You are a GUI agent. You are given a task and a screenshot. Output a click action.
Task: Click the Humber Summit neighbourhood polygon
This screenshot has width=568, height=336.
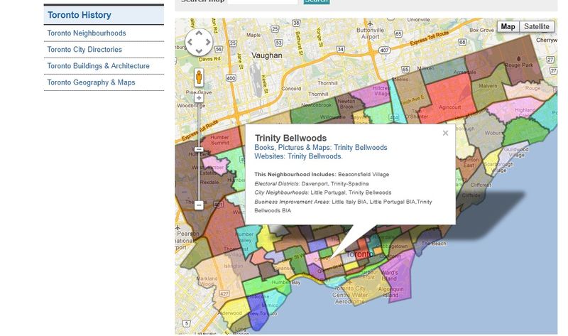219,139
